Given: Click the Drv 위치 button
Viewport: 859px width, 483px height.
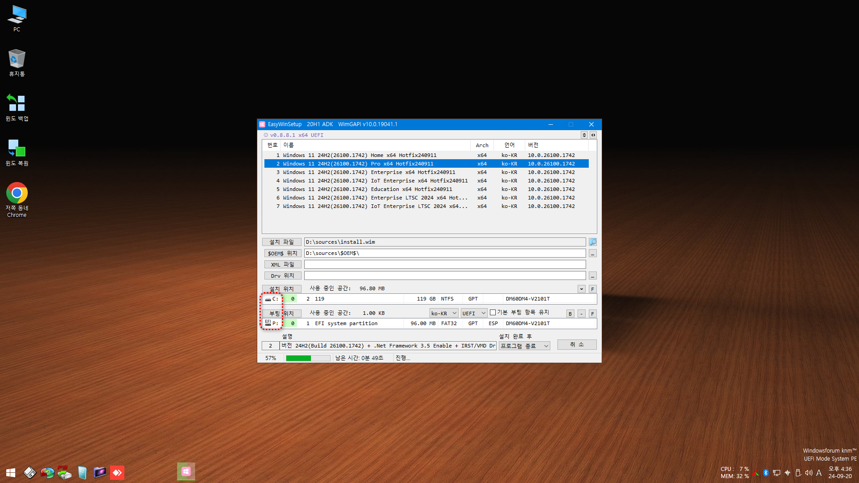Looking at the screenshot, I should tap(282, 275).
